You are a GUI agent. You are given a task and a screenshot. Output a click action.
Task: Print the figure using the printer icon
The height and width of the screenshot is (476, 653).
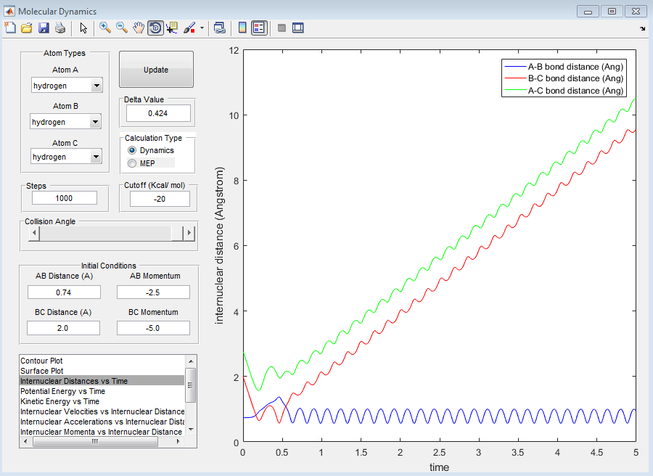[x=60, y=28]
